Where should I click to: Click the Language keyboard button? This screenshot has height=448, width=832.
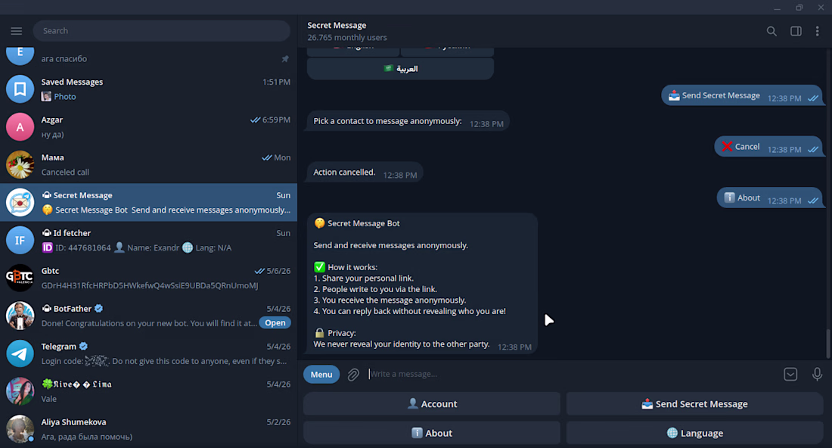coord(694,433)
